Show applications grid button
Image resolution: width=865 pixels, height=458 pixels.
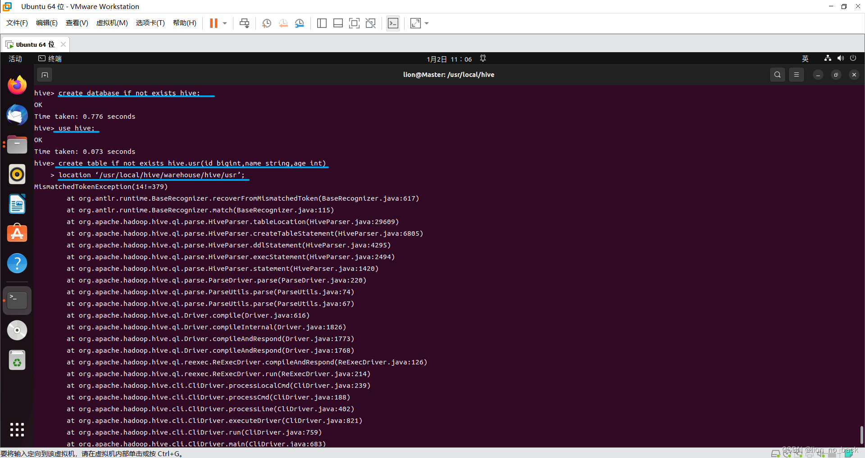coord(17,430)
